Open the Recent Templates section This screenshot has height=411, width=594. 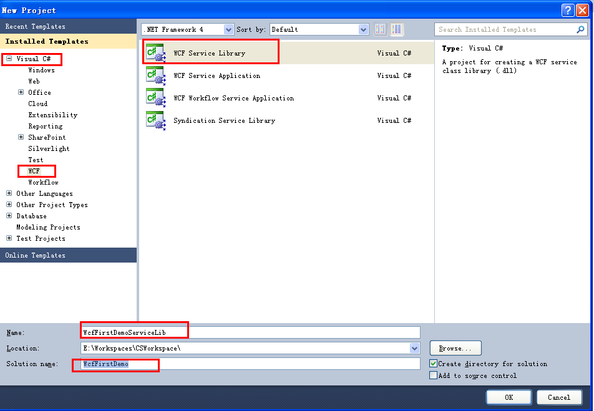36,26
